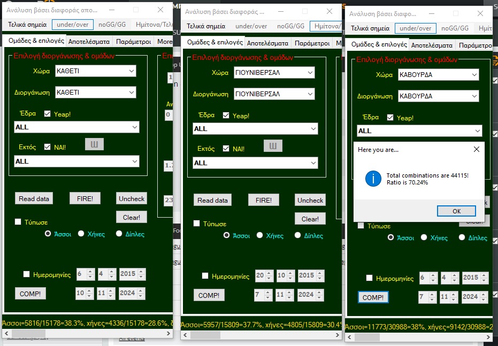Enable the Τύπωσε checkbox in the ΚΑΘΕΤΙ window
The width and height of the screenshot is (498, 346).
pyautogui.click(x=18, y=221)
